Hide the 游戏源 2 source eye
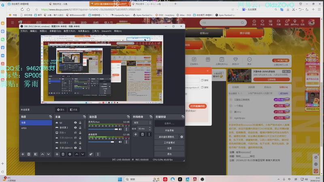 tap(75, 127)
